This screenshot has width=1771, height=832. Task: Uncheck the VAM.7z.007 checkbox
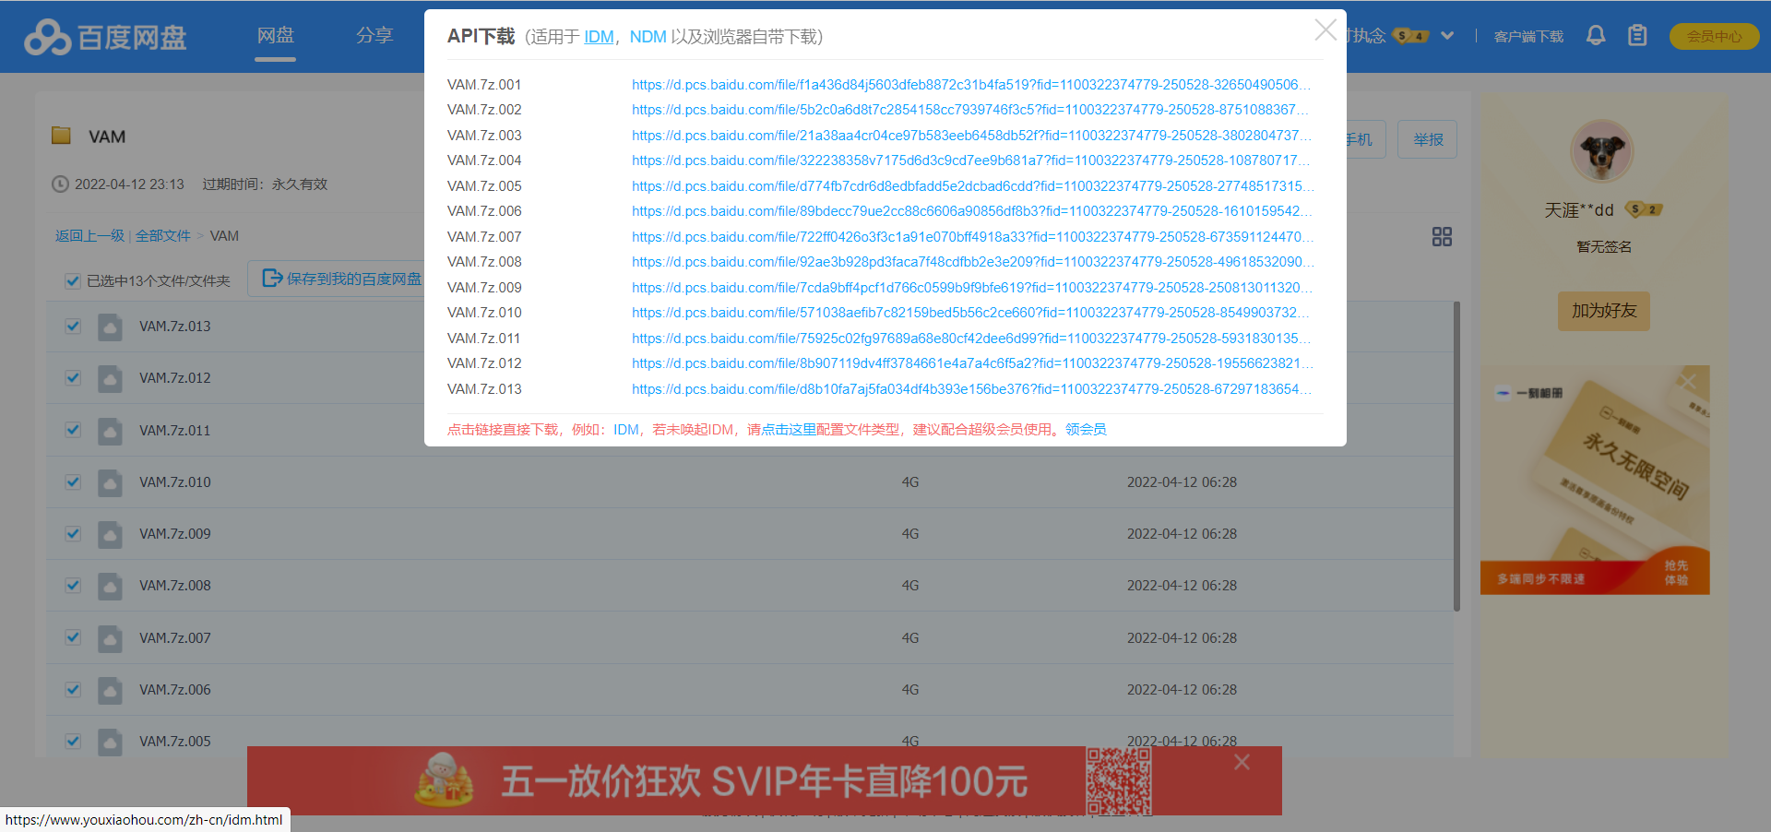click(x=74, y=637)
